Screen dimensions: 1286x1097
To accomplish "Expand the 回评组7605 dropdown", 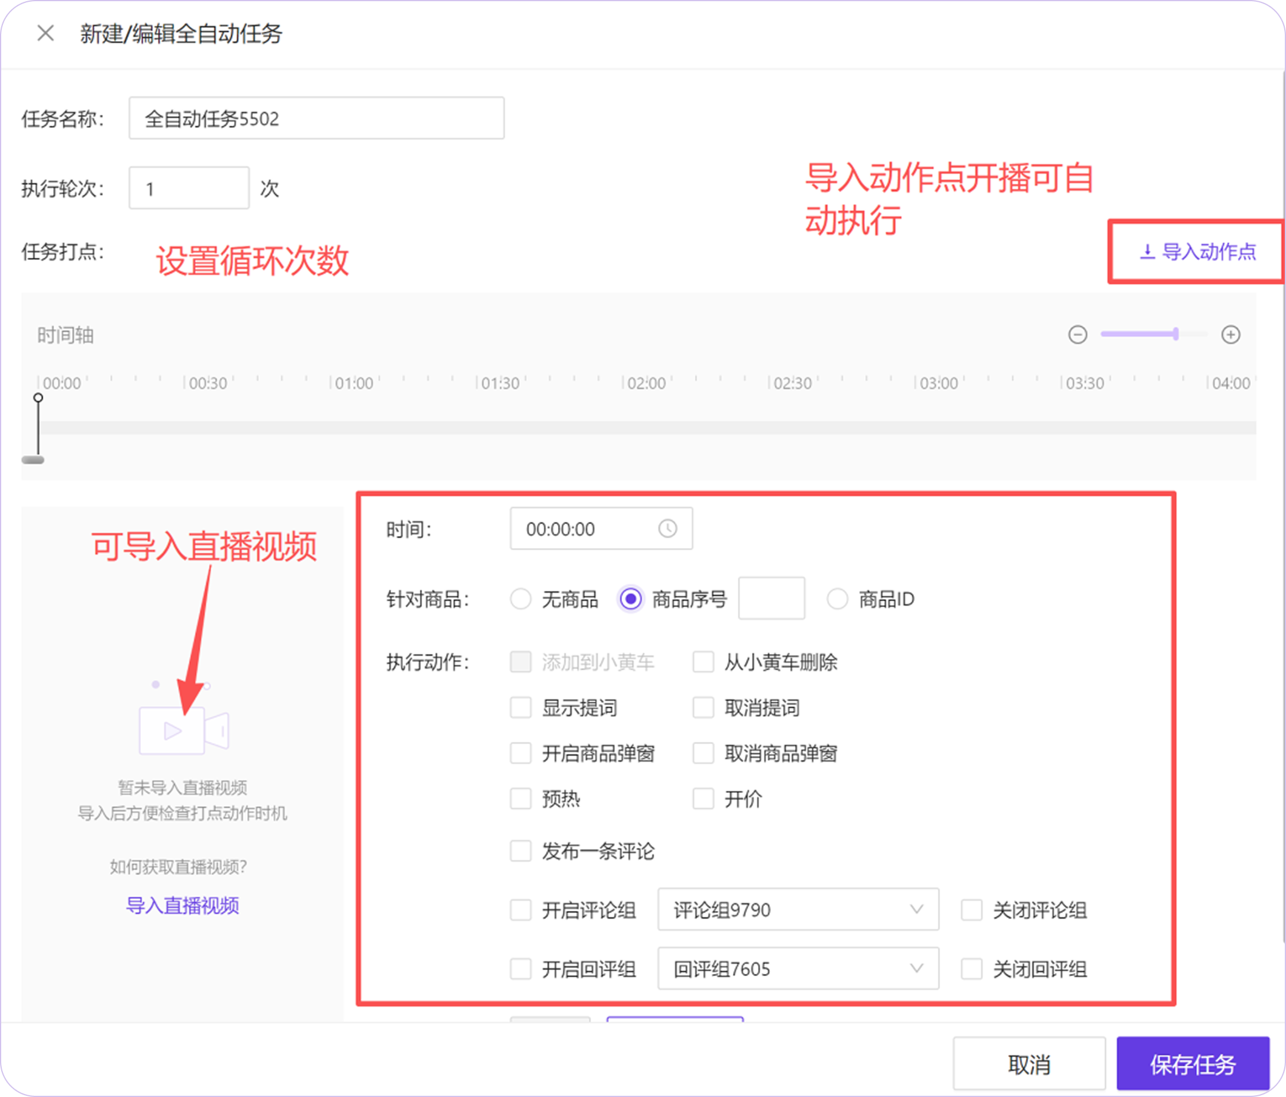I will [x=798, y=969].
